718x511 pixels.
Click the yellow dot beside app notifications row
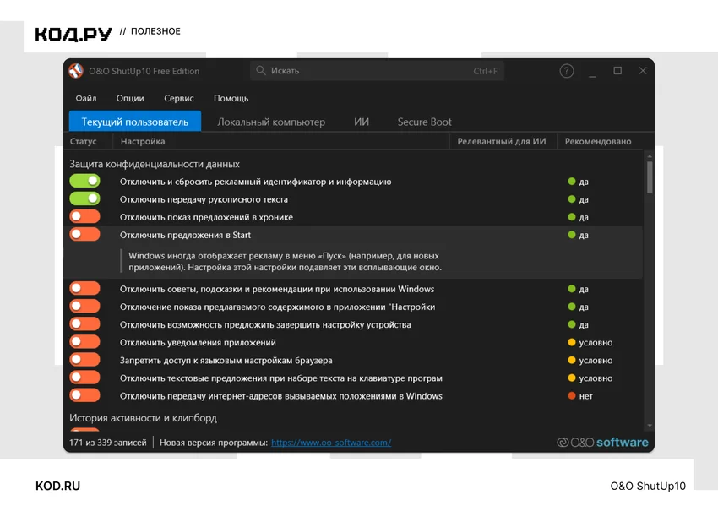(572, 342)
